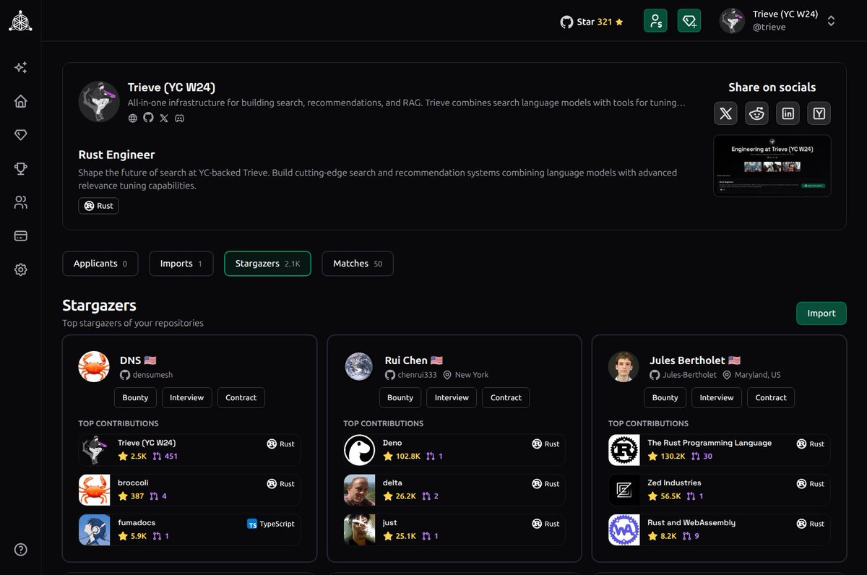Open Trieve Discord icon under description
Image resolution: width=867 pixels, height=575 pixels.
coord(180,118)
